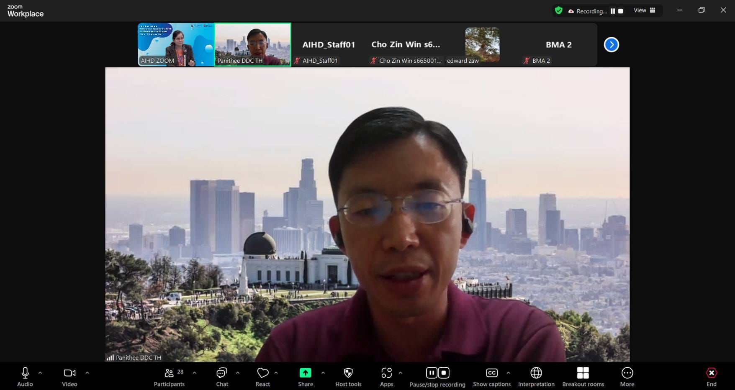Open Host tools shield icon
The image size is (735, 390).
click(x=348, y=377)
